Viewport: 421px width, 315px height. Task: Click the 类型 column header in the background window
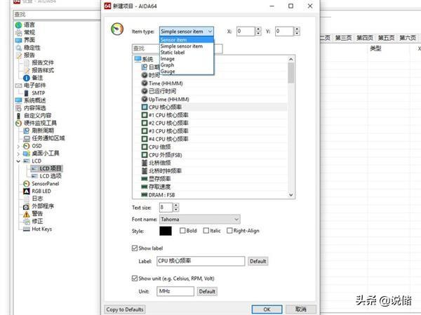coord(375,48)
